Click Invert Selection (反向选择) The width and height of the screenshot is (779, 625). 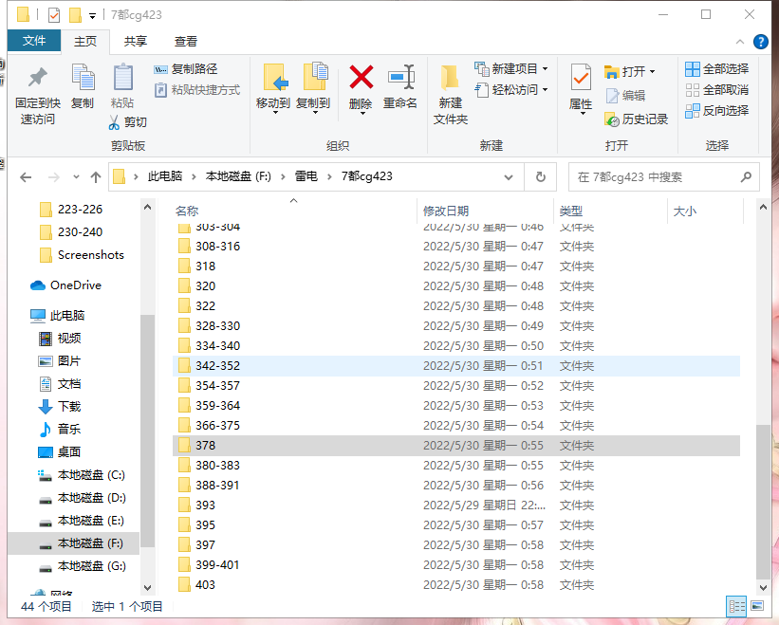pyautogui.click(x=717, y=111)
